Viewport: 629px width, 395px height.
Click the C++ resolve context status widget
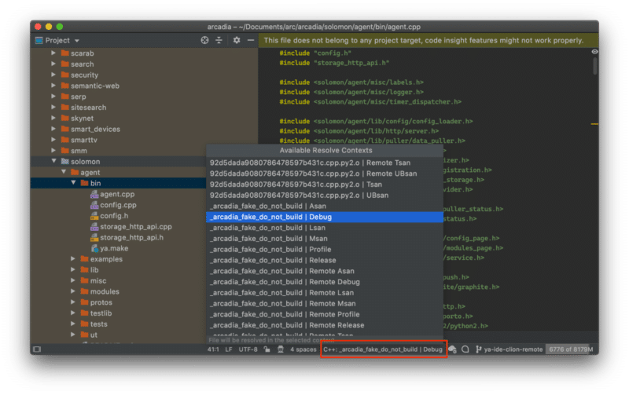pyautogui.click(x=384, y=349)
